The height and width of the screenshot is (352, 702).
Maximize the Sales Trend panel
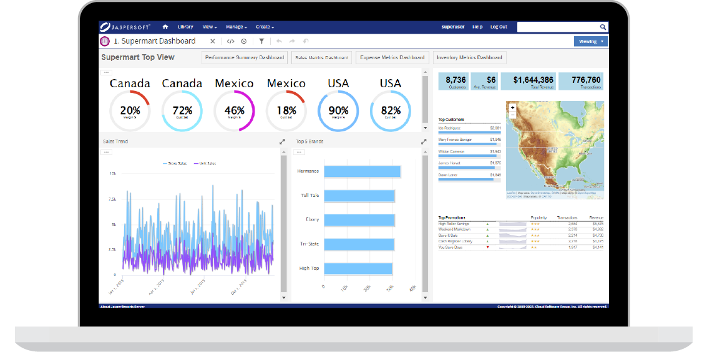coord(283,141)
